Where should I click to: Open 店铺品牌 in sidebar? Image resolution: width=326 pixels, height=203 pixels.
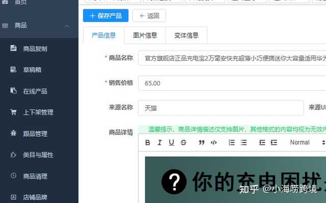coord(35,197)
